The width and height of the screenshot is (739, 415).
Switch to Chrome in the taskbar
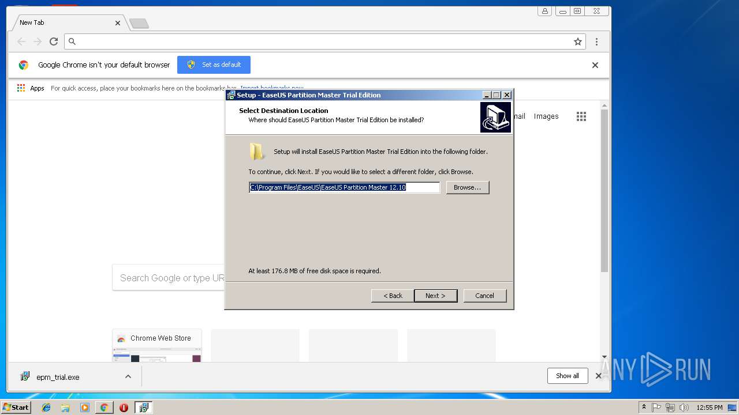pos(104,408)
